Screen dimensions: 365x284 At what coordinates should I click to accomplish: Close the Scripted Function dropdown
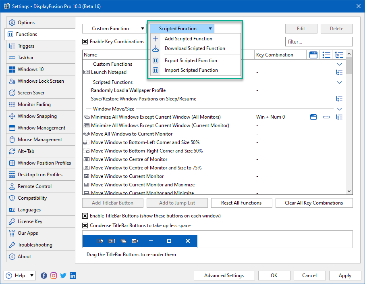(182, 29)
